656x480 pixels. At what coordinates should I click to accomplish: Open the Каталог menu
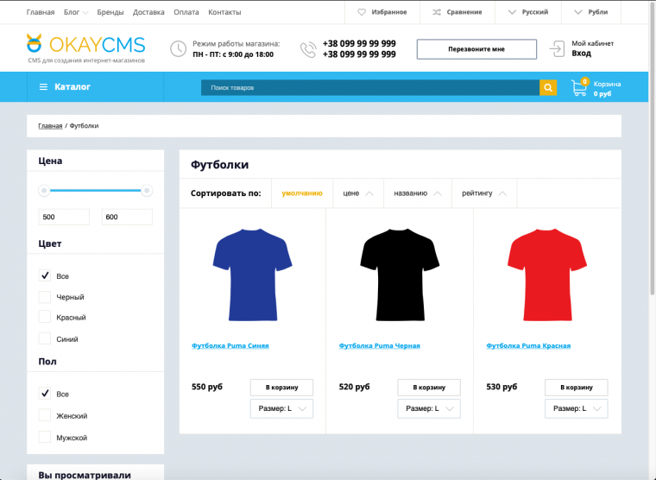click(96, 87)
